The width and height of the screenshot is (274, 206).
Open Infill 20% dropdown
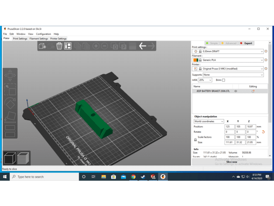(205, 80)
